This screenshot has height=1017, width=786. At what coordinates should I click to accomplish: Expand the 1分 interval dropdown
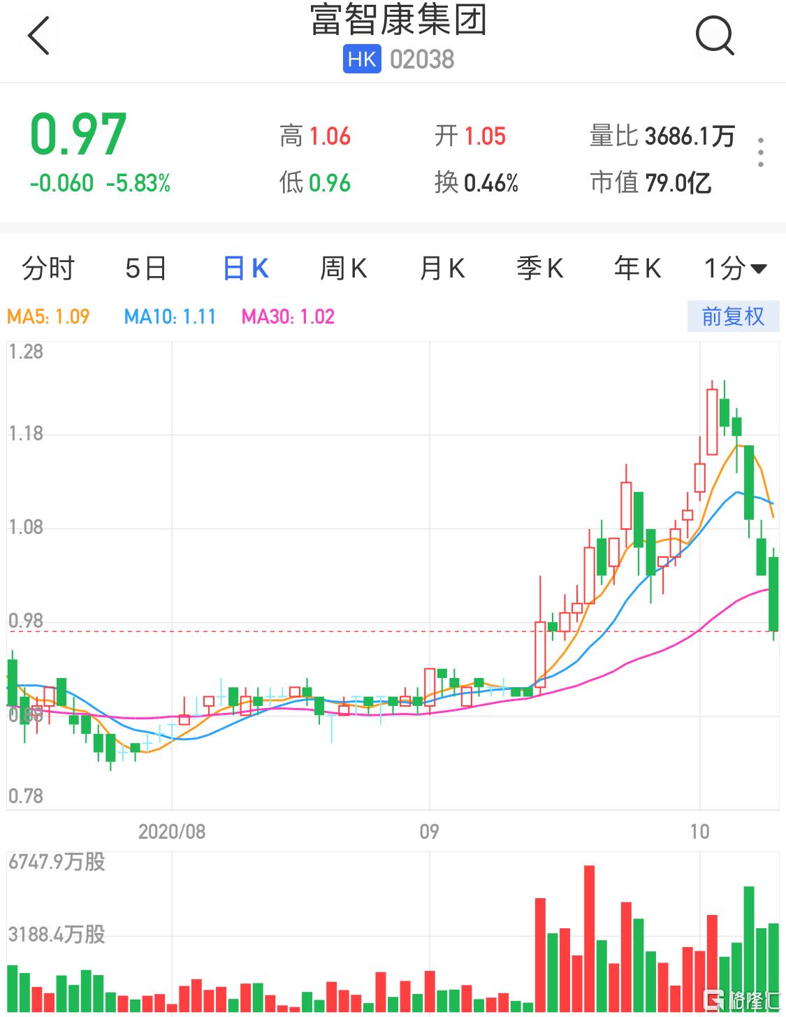pyautogui.click(x=735, y=268)
